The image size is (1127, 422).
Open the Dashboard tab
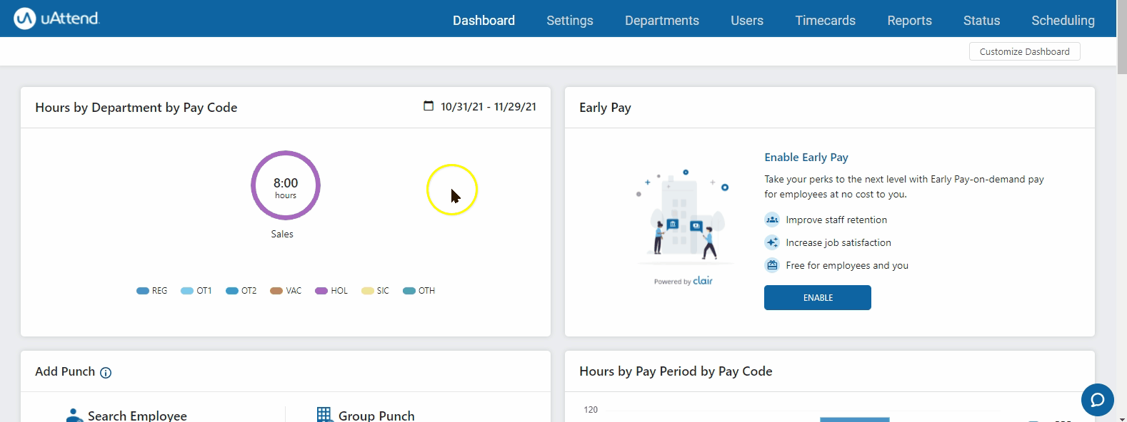(x=484, y=21)
